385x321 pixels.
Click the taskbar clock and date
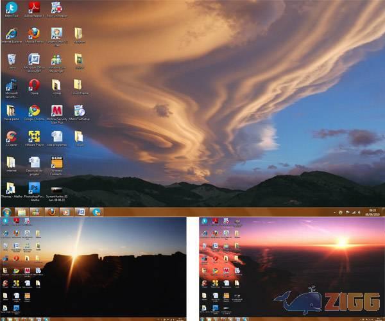[372, 211]
